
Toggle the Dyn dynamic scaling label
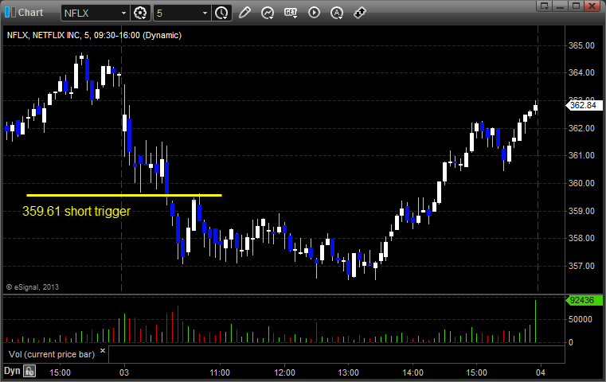click(x=12, y=371)
